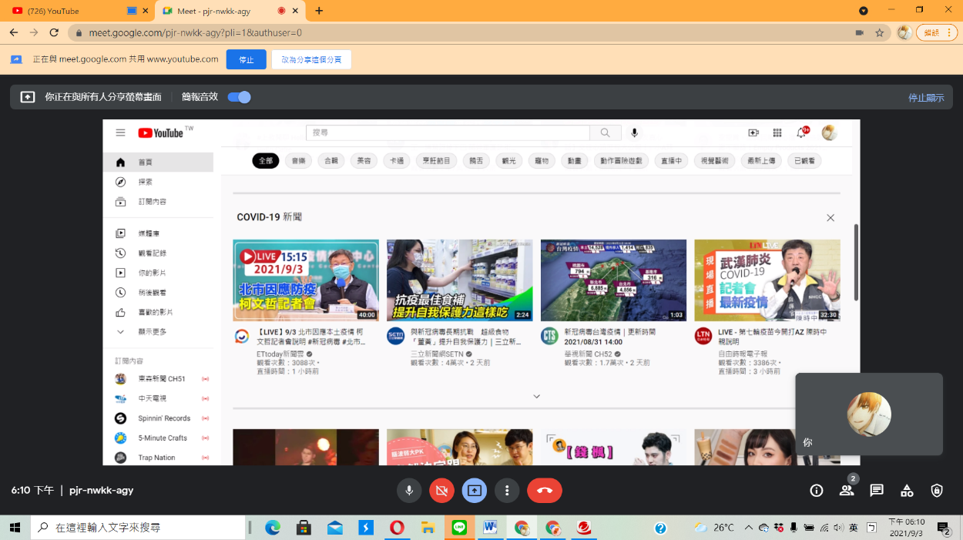Bookmark this page with the star

tap(880, 33)
